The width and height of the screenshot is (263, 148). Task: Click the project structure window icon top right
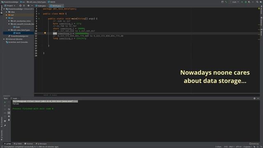point(222,2)
